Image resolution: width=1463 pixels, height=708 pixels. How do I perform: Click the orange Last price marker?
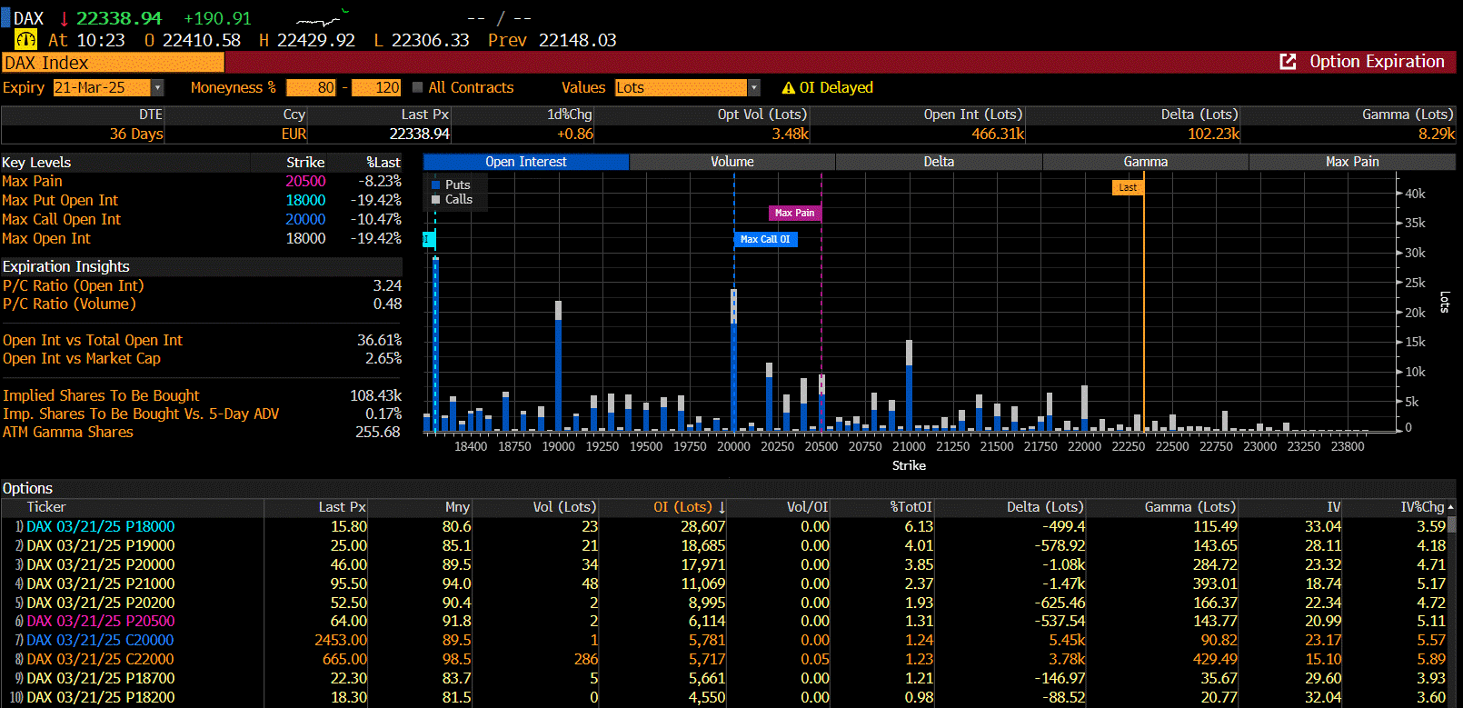pyautogui.click(x=1128, y=187)
